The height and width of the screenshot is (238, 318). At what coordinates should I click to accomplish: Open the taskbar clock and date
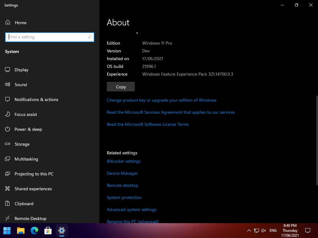coord(290,231)
